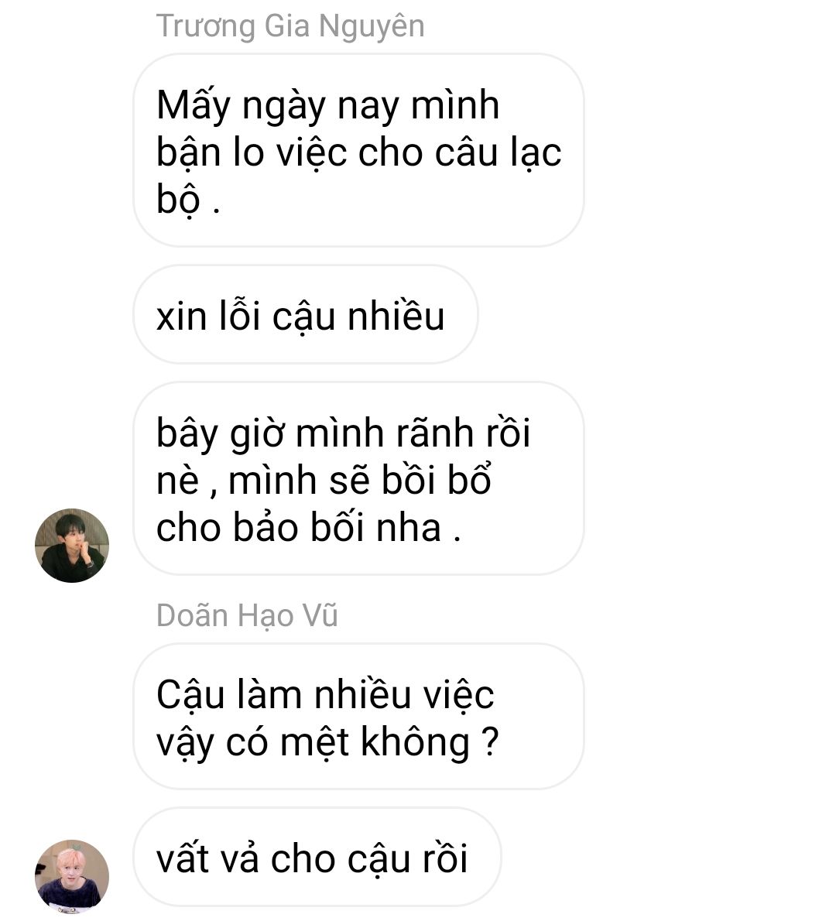Select the message 'Mấy ngày nay mình bận...'
The image size is (836, 921).
pos(359,150)
